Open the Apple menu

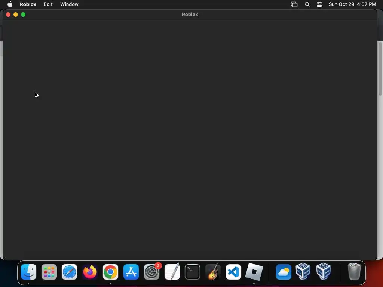point(10,4)
